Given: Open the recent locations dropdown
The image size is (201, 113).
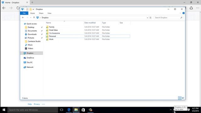Looking at the screenshot, I should 31,18.
